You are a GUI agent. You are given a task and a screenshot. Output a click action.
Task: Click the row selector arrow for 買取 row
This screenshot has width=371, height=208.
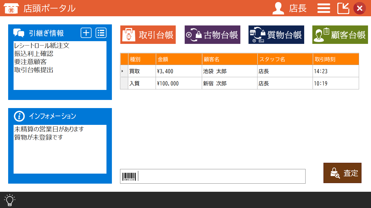(124, 71)
